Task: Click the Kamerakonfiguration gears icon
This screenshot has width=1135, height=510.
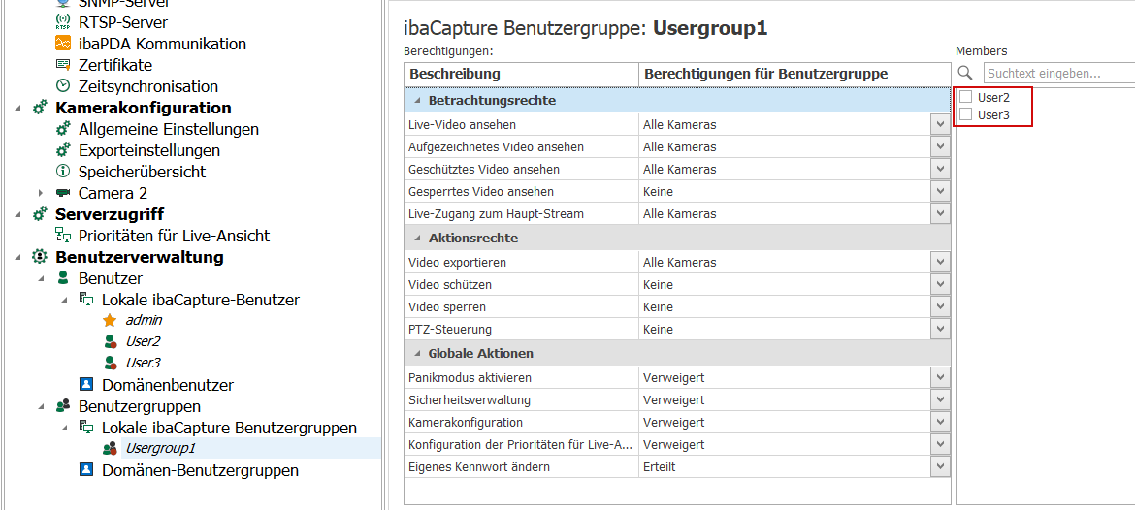Action: pyautogui.click(x=40, y=108)
